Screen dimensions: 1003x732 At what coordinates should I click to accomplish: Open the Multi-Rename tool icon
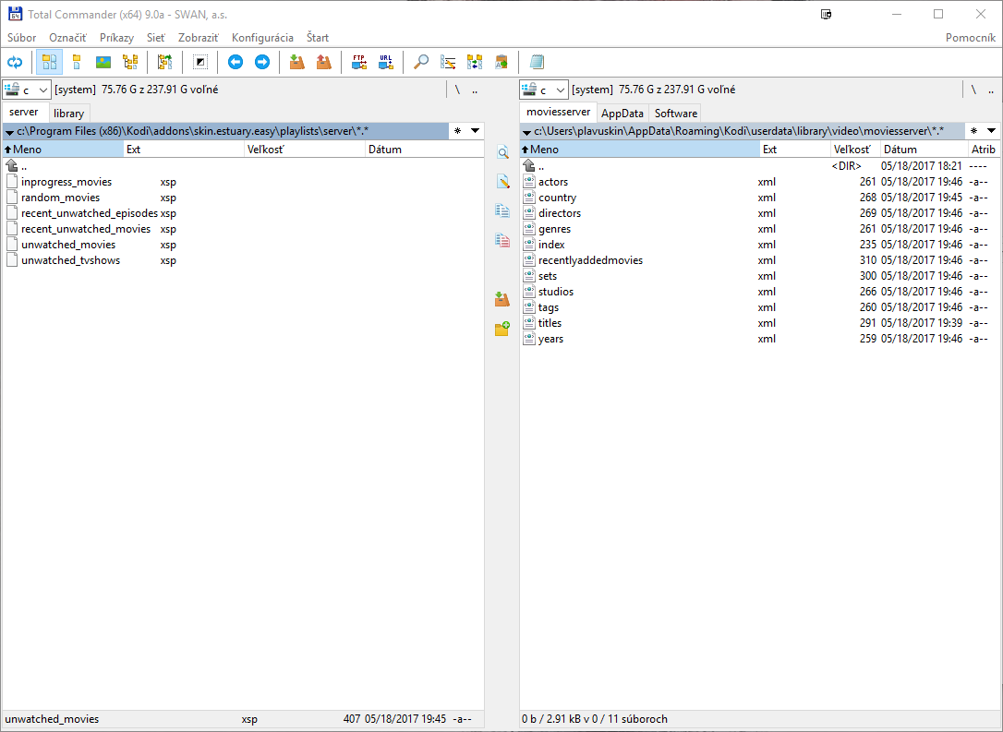tap(448, 62)
